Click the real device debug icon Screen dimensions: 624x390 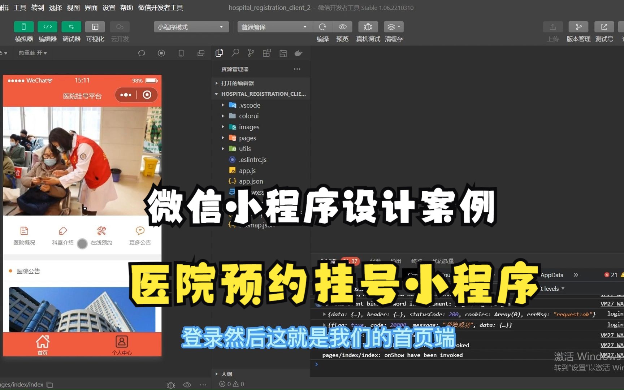[x=368, y=27]
